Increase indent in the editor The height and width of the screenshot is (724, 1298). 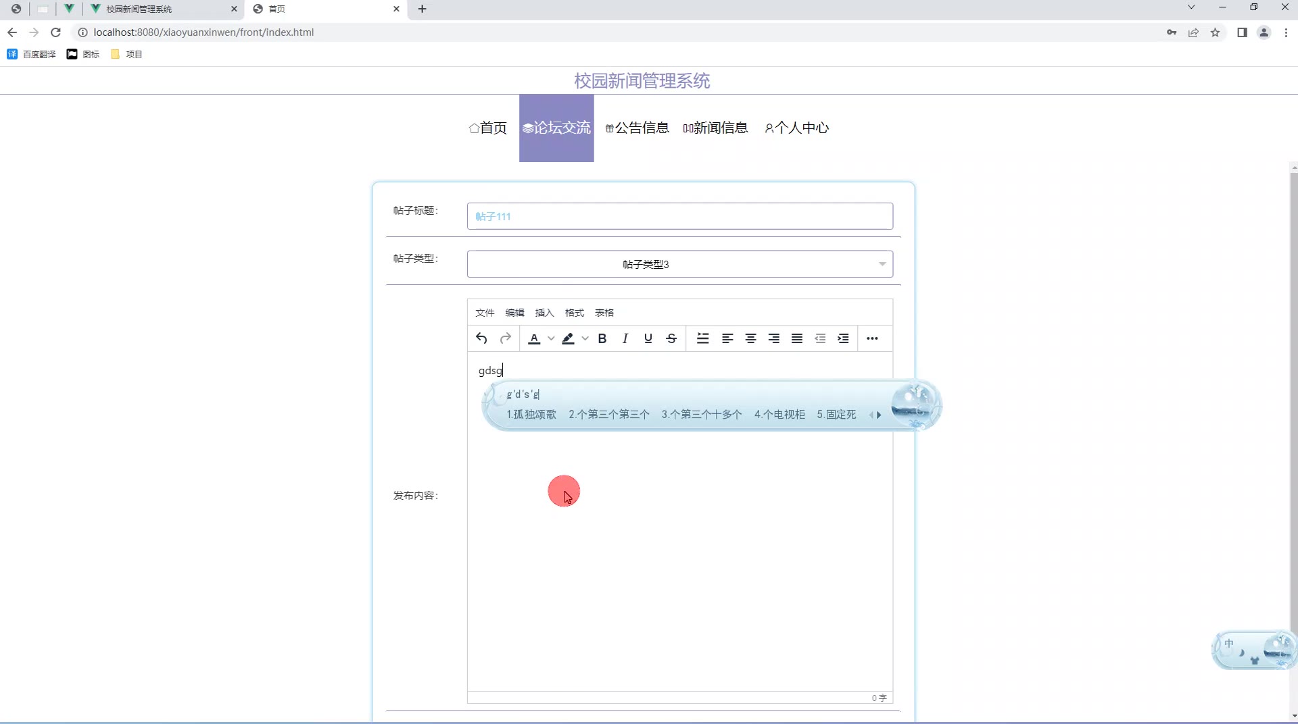click(843, 338)
